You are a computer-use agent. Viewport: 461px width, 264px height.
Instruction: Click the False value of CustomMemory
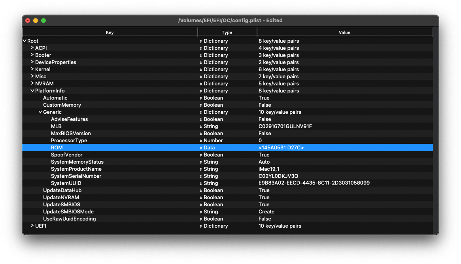coord(265,105)
